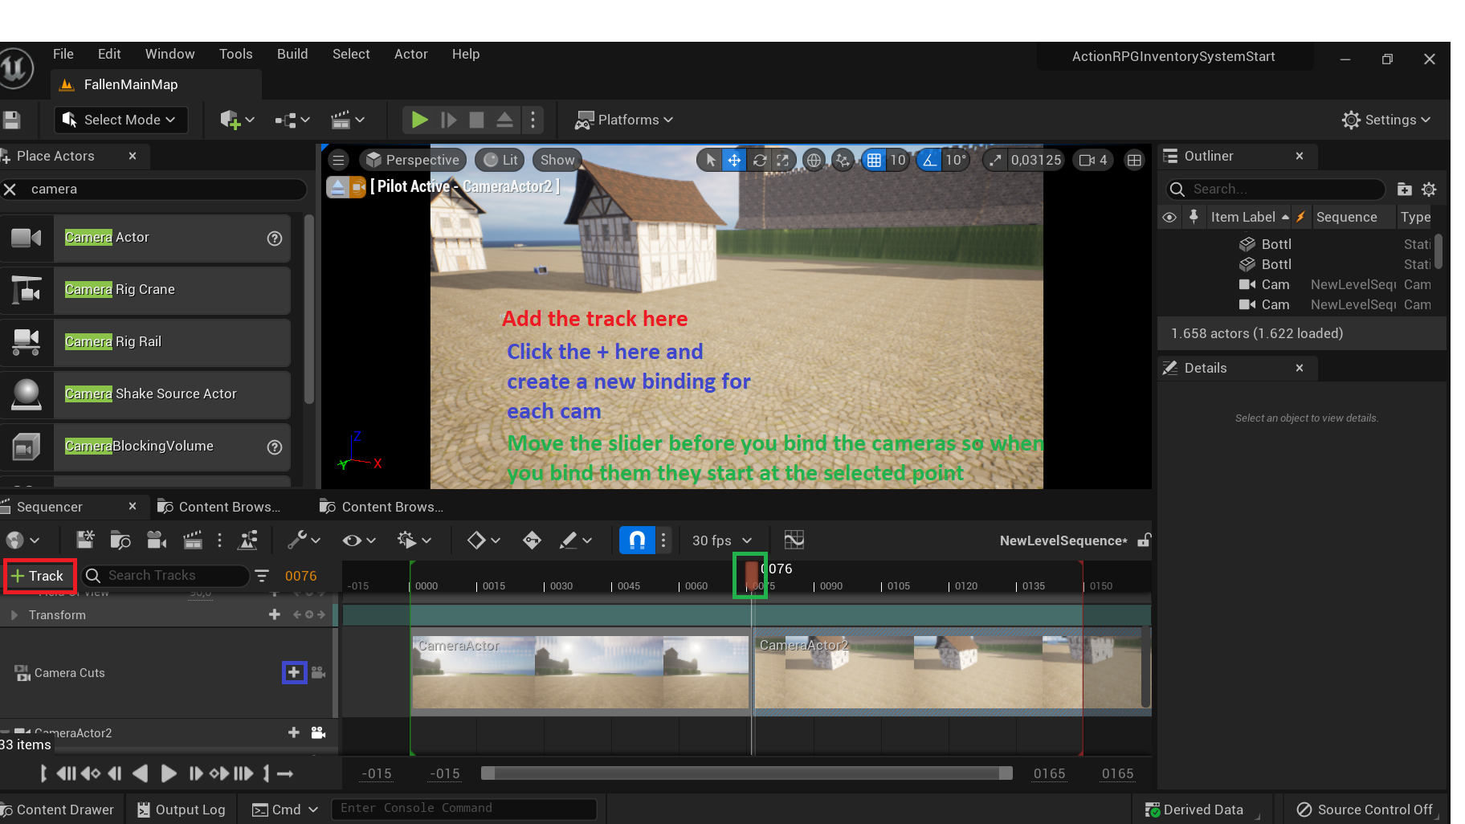This screenshot has width=1465, height=824.
Task: Open the Output Log
Action: click(x=181, y=810)
